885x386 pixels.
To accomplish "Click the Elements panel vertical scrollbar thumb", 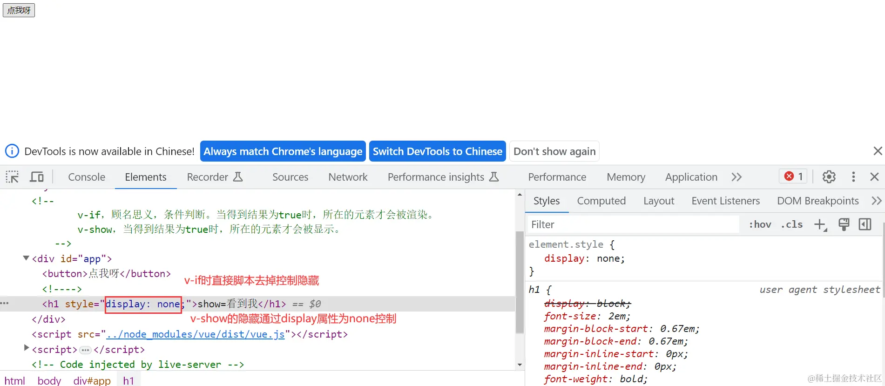I will click(x=520, y=282).
